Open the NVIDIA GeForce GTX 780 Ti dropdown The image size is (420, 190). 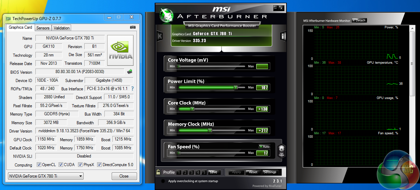[x=45, y=176]
